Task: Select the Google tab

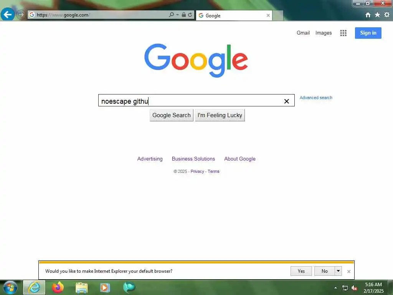Action: [x=234, y=15]
